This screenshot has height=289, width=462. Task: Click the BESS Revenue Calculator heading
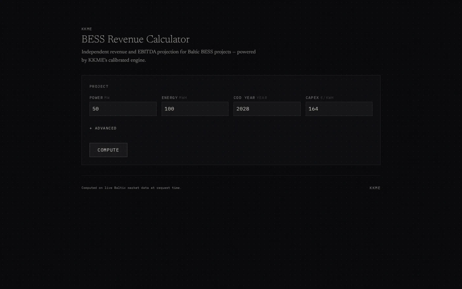click(x=135, y=39)
